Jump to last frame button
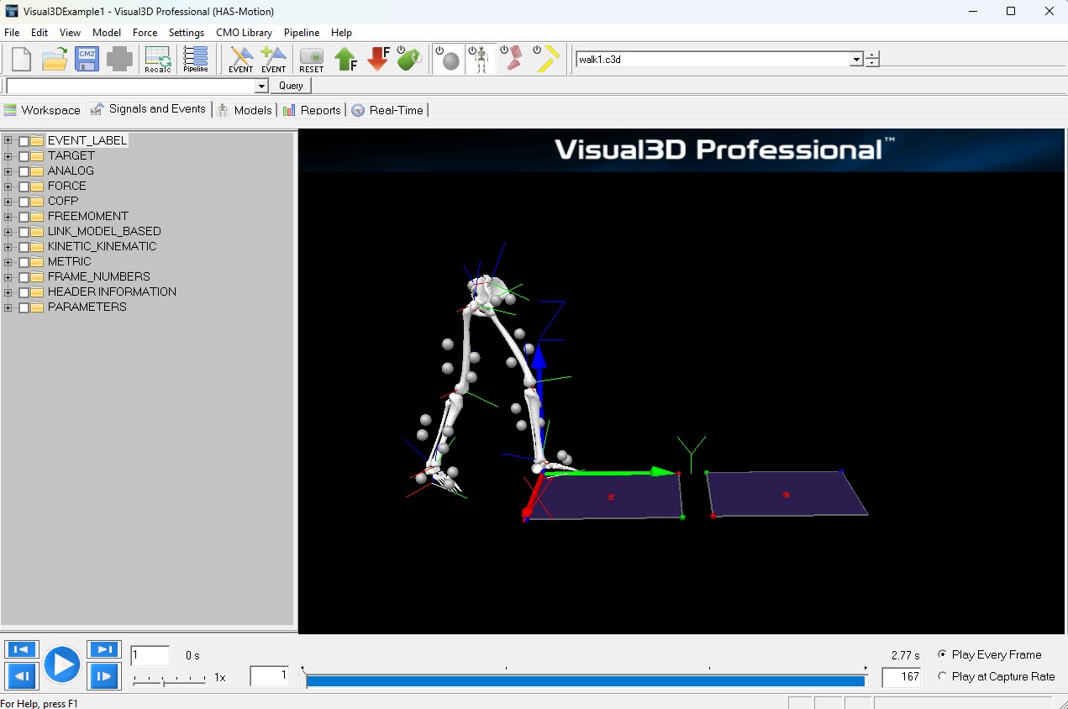The height and width of the screenshot is (709, 1068). pos(104,649)
